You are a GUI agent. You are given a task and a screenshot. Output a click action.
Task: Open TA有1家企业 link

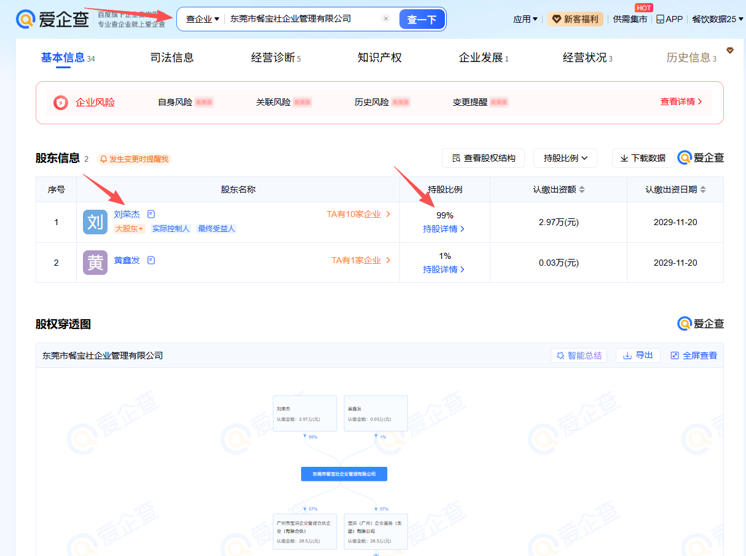361,260
